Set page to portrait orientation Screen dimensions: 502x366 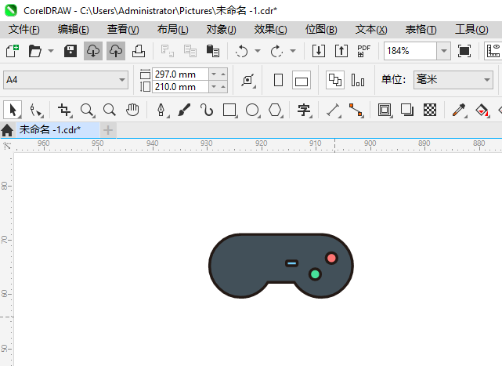279,80
